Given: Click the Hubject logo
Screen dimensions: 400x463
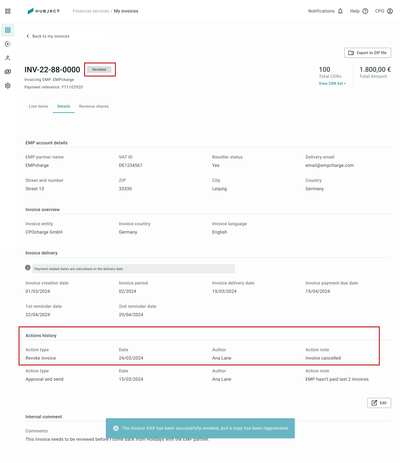Looking at the screenshot, I should pos(44,11).
